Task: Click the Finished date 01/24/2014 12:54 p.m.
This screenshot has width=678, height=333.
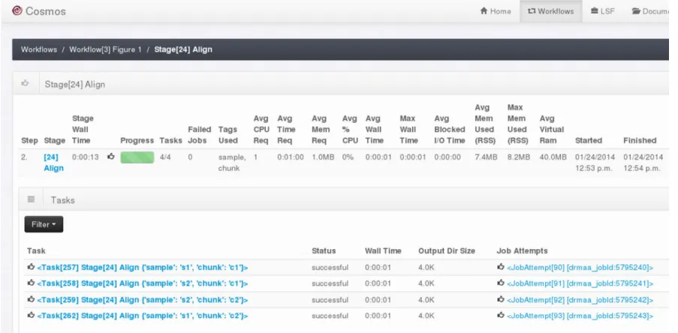Action: tap(643, 163)
